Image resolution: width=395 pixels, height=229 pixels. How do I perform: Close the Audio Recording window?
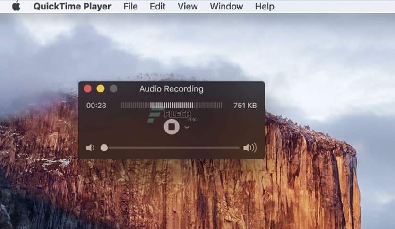pos(88,89)
